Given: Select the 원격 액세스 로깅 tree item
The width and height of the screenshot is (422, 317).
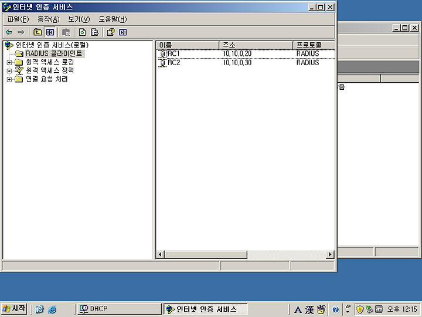Looking at the screenshot, I should click(49, 62).
